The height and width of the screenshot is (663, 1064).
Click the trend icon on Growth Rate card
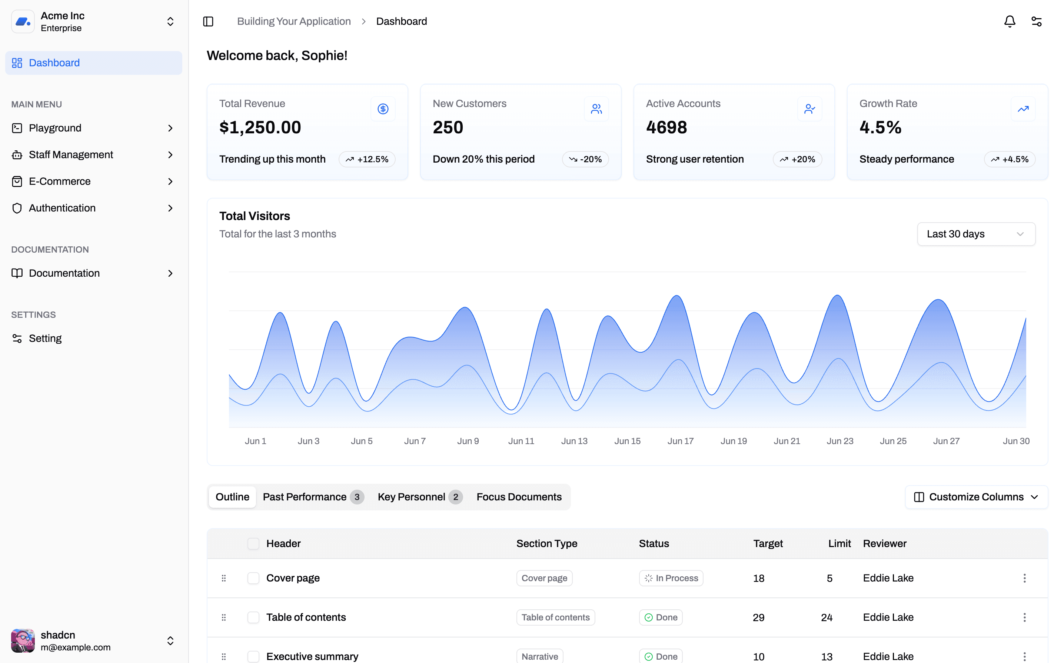pyautogui.click(x=1023, y=109)
